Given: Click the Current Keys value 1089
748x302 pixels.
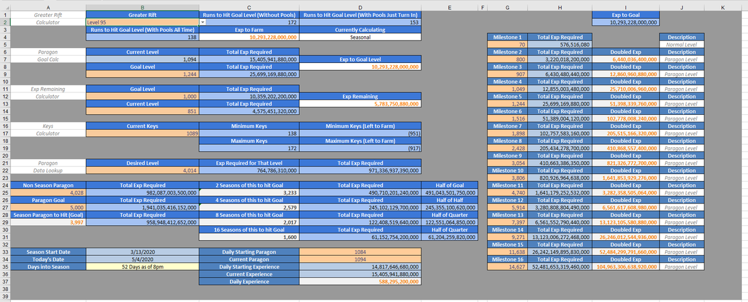Looking at the screenshot, I should 141,134.
